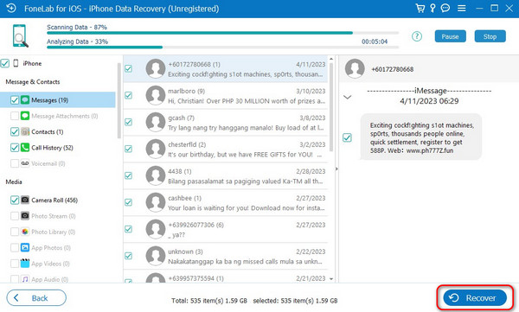This screenshot has height=312, width=519.
Task: Uncheck the Messages (19) checkbox
Action: pos(15,100)
